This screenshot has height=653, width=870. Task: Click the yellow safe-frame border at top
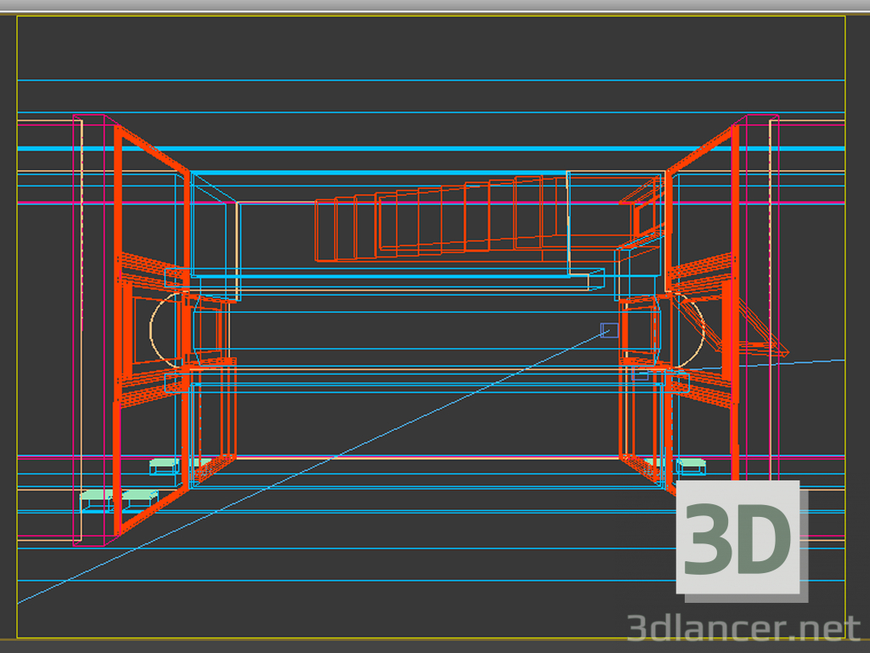[425, 16]
